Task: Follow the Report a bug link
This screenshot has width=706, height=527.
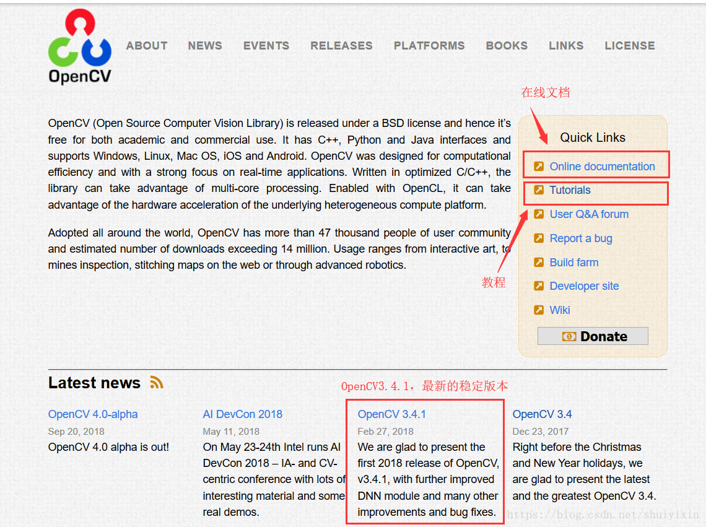Action: pos(581,238)
